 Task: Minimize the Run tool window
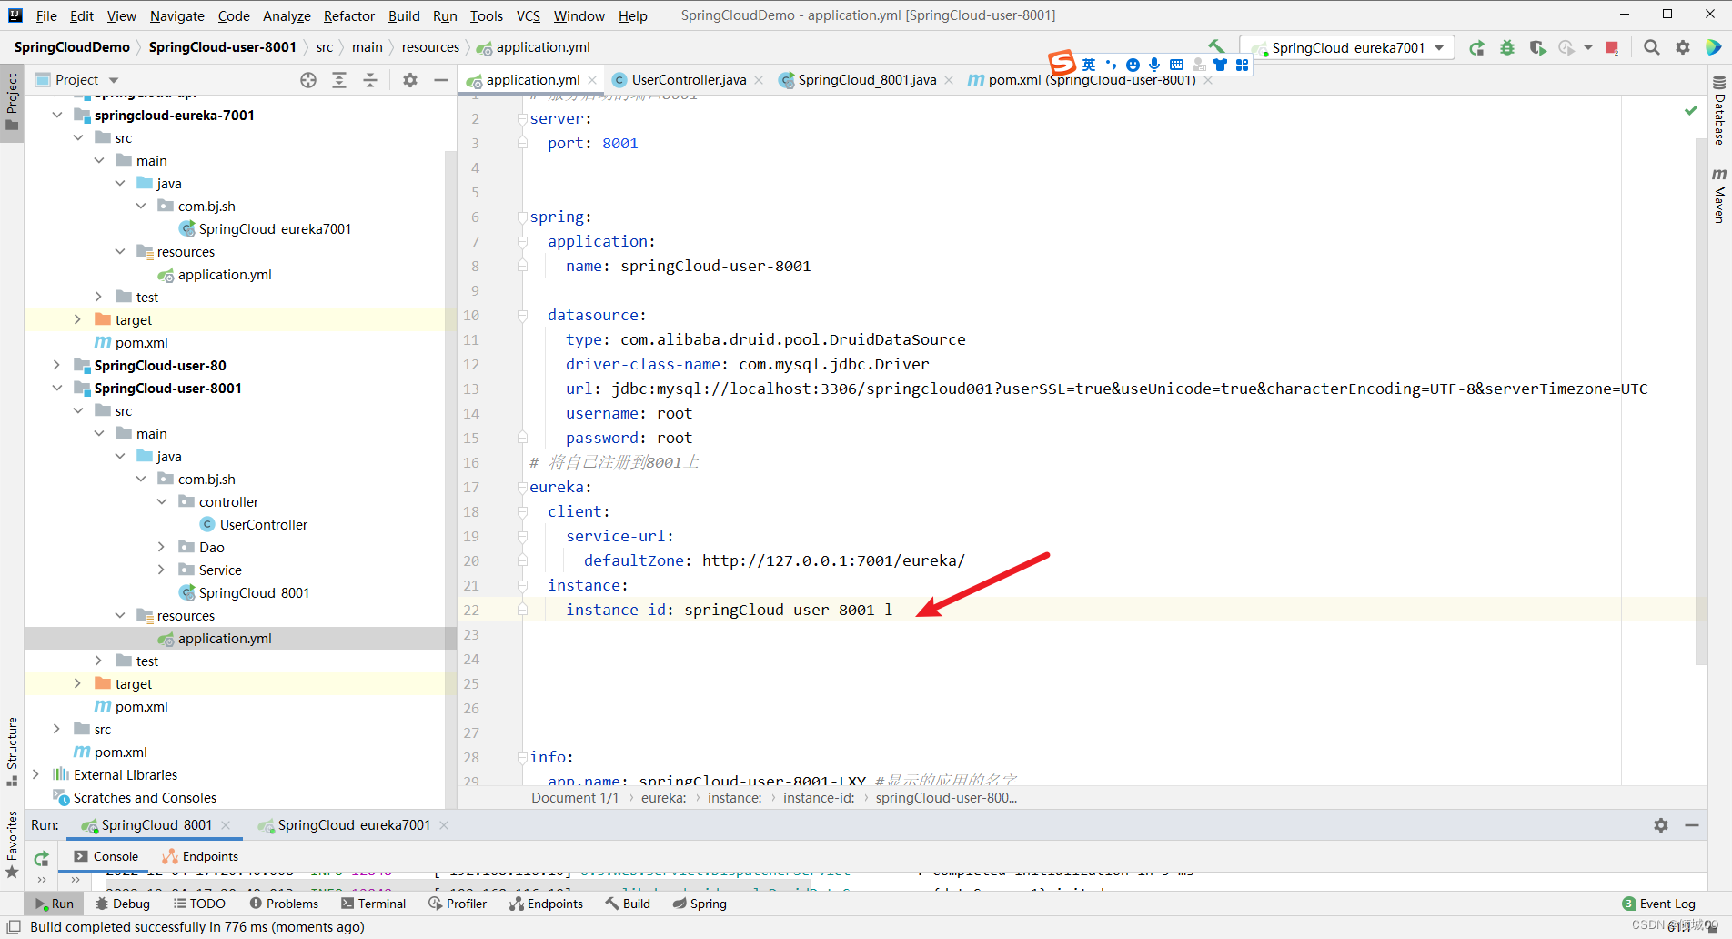click(1692, 825)
